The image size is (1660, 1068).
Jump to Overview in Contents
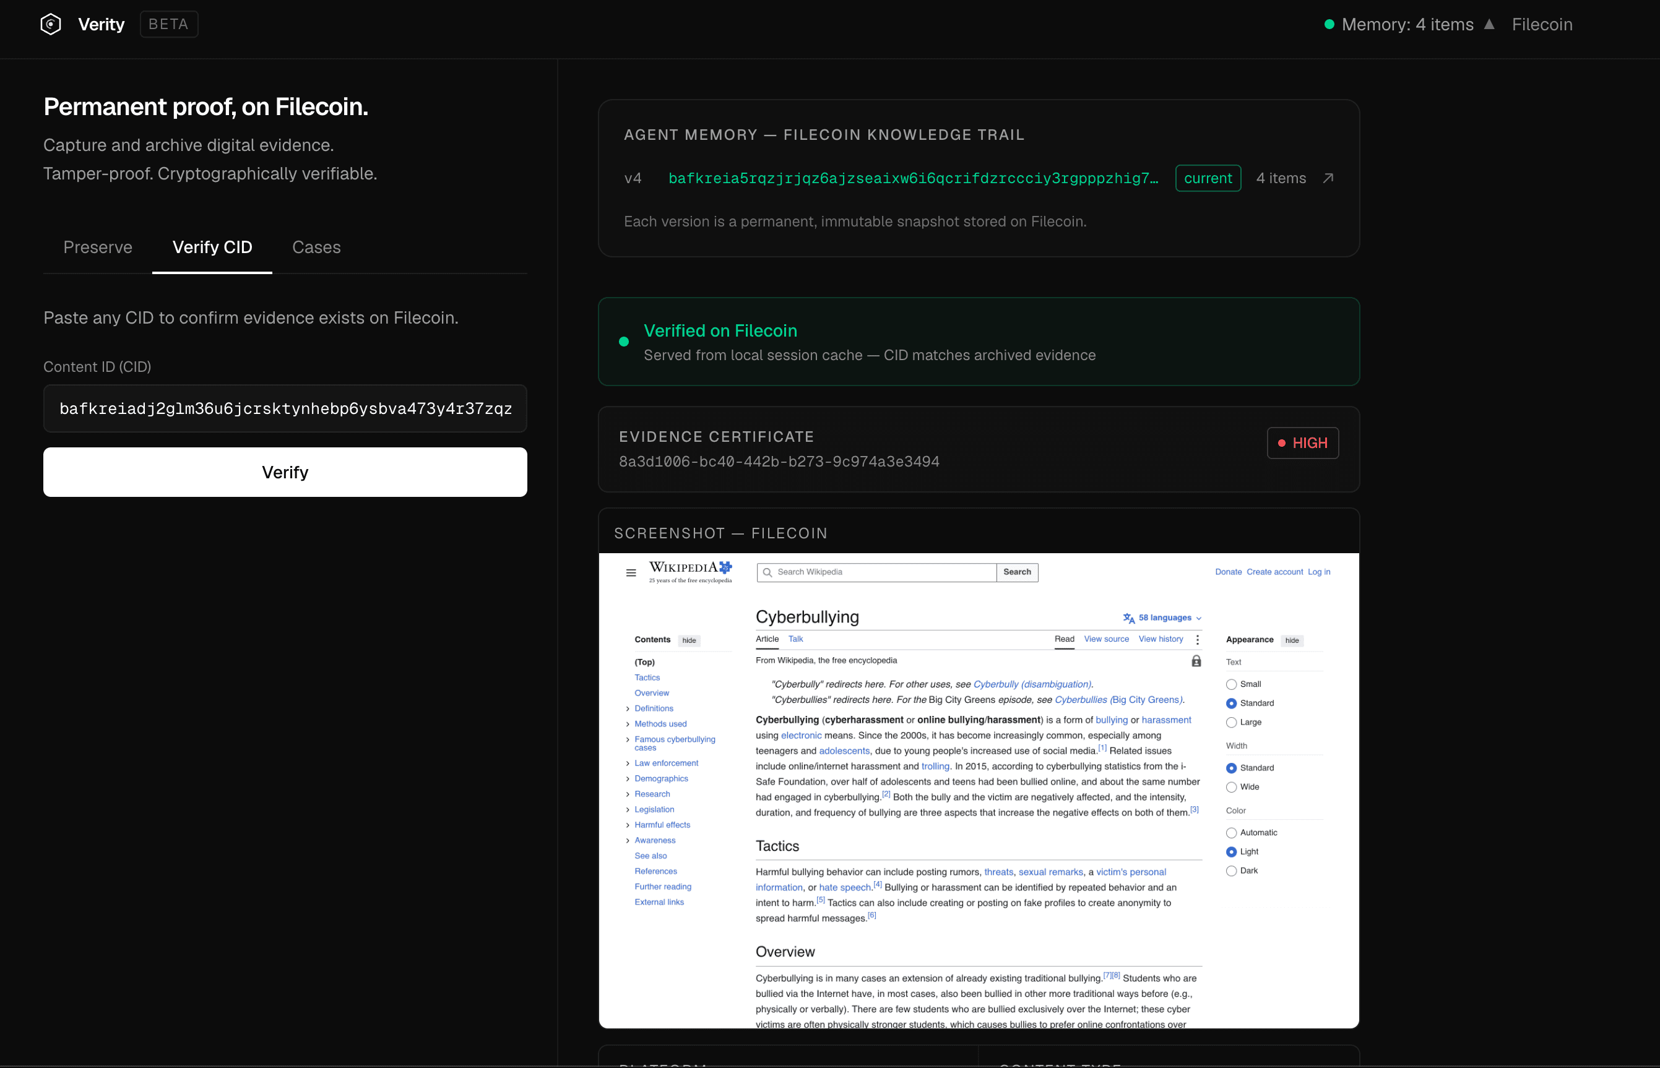tap(651, 693)
